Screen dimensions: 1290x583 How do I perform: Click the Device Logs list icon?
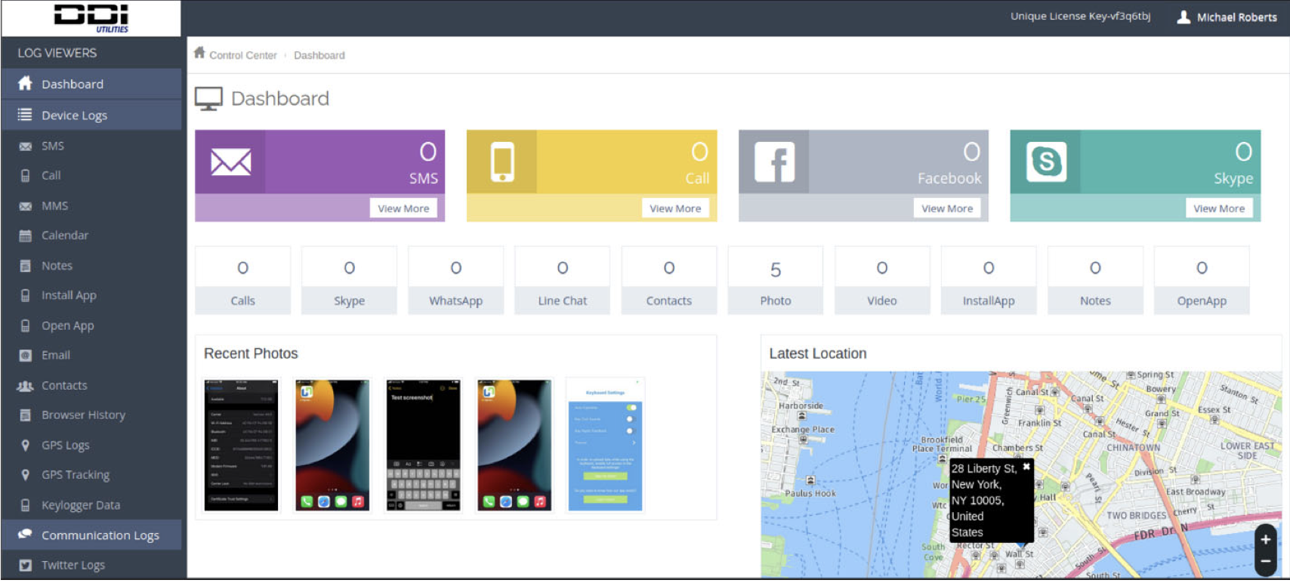click(x=26, y=115)
